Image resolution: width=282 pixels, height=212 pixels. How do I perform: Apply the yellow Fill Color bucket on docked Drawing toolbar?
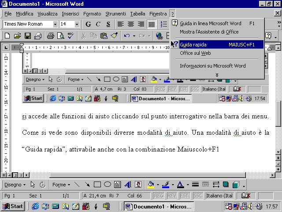(151, 185)
